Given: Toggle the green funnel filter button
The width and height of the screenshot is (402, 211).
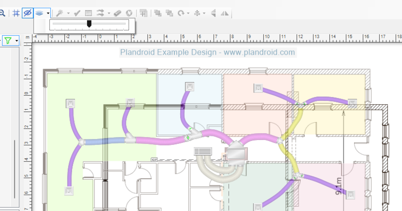Looking at the screenshot, I should pyautogui.click(x=8, y=41).
